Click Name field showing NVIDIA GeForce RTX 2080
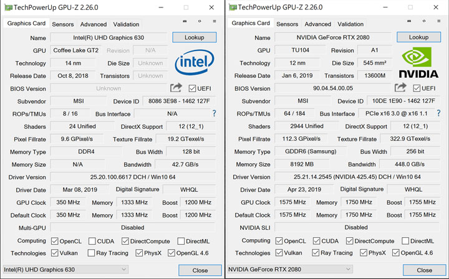The width and height of the screenshot is (449, 279). [x=333, y=37]
